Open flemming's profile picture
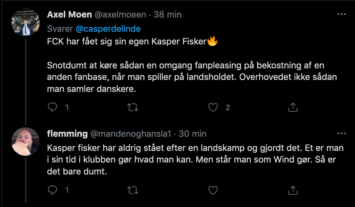 (x=26, y=141)
